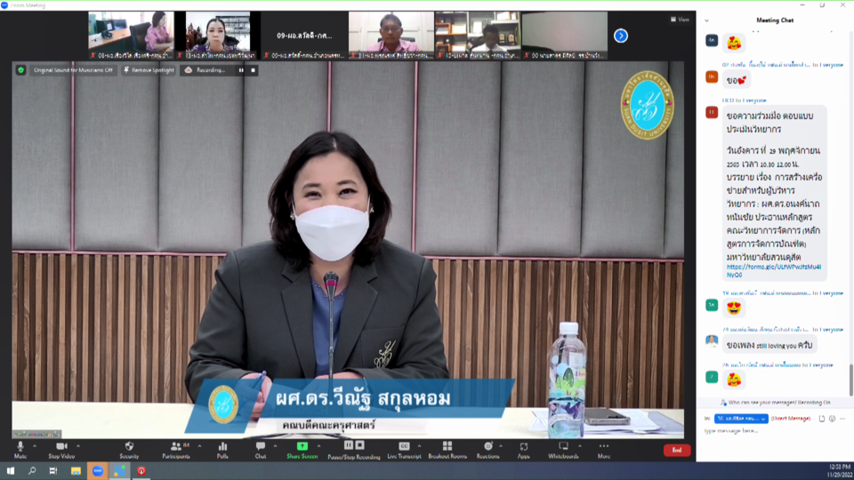Stop recording from the bottom toolbar

pyautogui.click(x=359, y=445)
